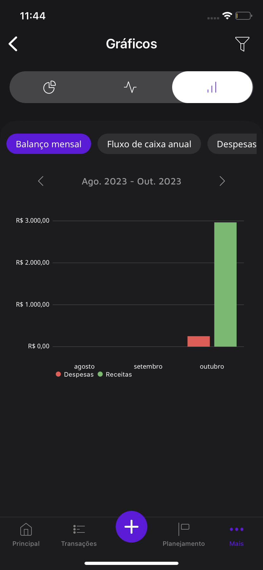This screenshot has width=263, height=570.
Task: Open the Mais three-dots tab
Action: click(237, 535)
